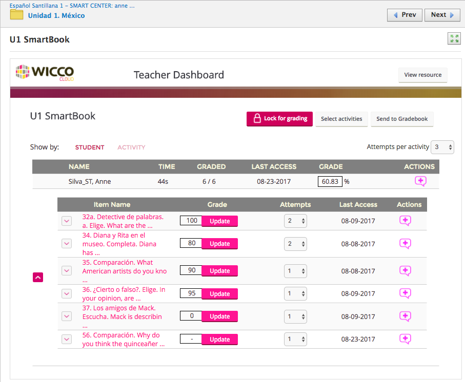This screenshot has height=382, width=465.
Task: Open item link 32a. Detective de palabras
Action: point(123,221)
